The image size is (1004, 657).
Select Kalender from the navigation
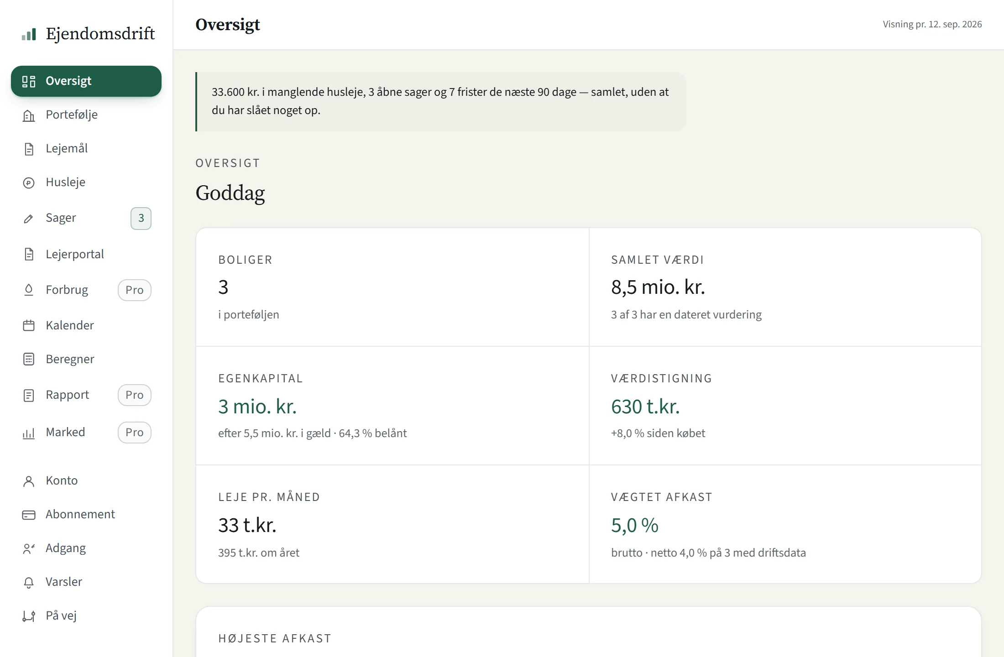point(86,325)
